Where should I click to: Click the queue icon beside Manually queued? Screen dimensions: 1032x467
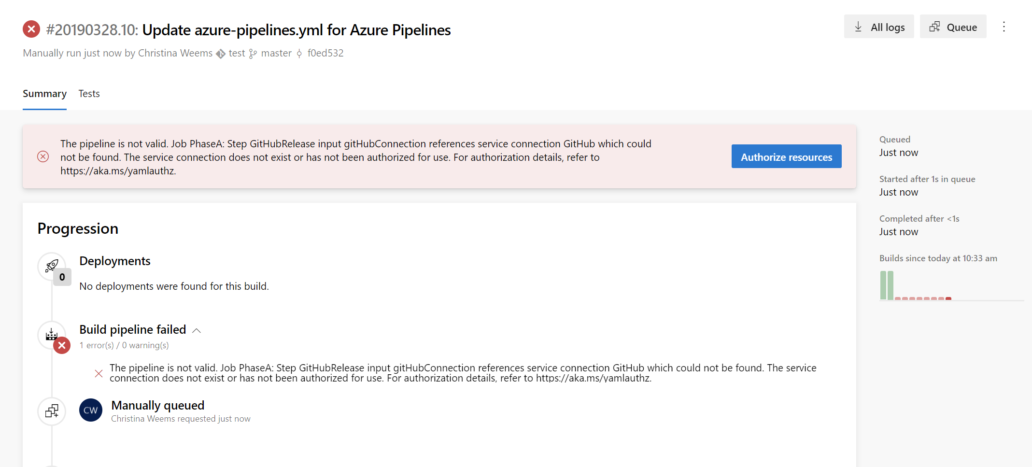[52, 411]
